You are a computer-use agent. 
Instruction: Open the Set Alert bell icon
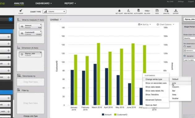[x=119, y=11]
